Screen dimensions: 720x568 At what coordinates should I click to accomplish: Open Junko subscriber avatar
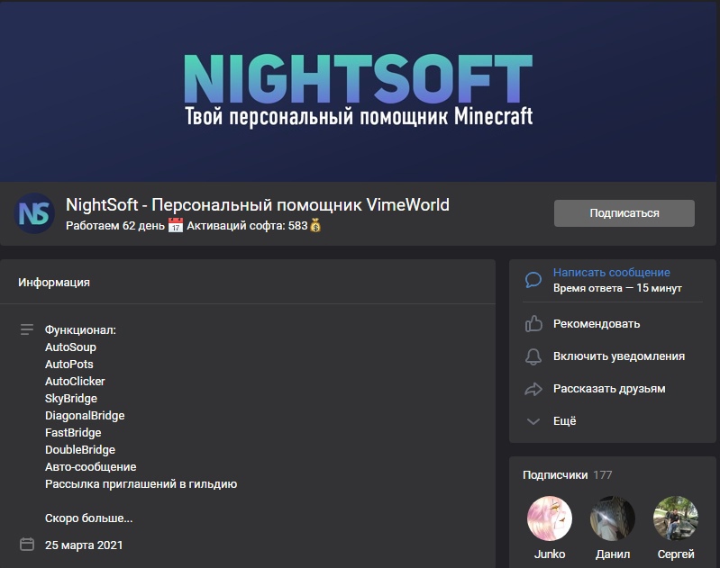tap(550, 518)
